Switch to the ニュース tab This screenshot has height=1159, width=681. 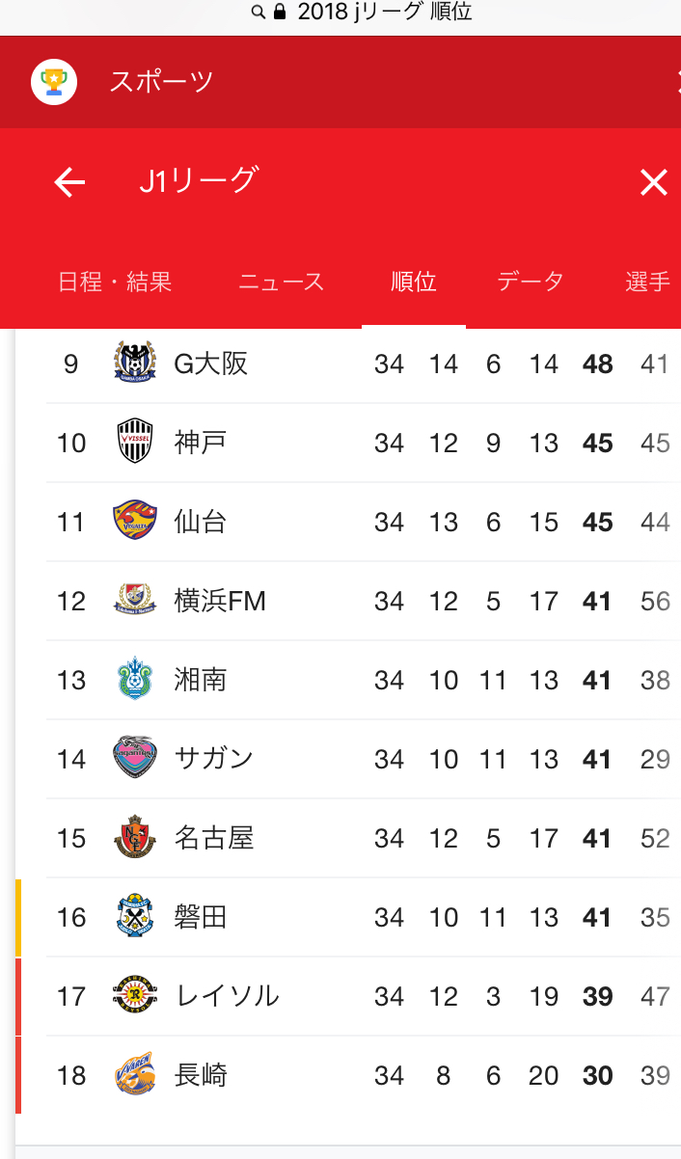pos(281,282)
